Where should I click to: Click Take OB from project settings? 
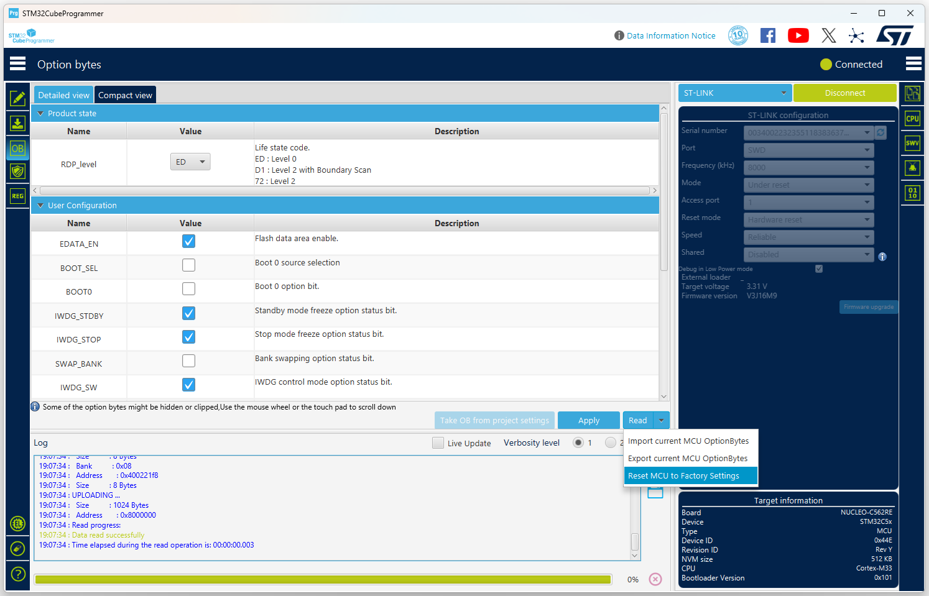pos(494,420)
